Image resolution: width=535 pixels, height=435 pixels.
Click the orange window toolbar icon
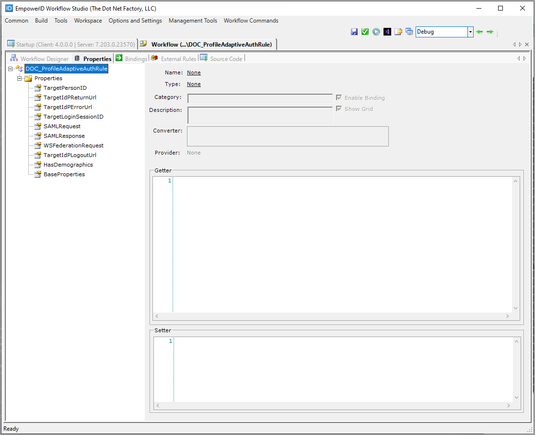pos(398,32)
